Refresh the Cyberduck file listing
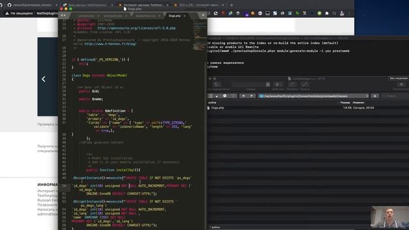Screen dimensions: 409x230 point(293,84)
